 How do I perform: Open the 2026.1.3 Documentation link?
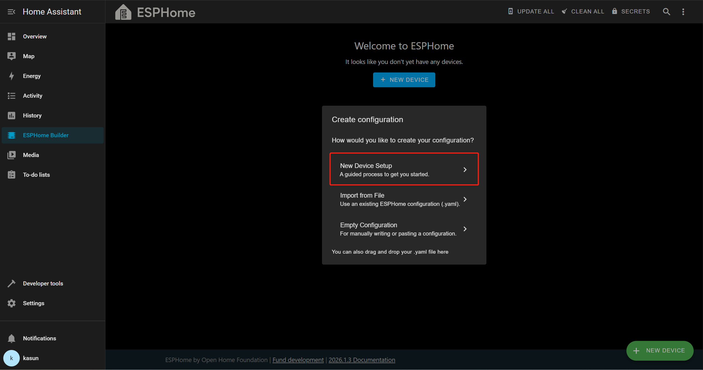362,360
